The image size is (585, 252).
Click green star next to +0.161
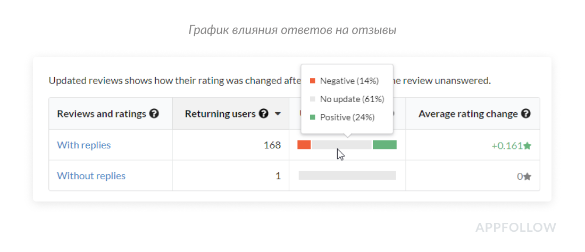pyautogui.click(x=528, y=146)
